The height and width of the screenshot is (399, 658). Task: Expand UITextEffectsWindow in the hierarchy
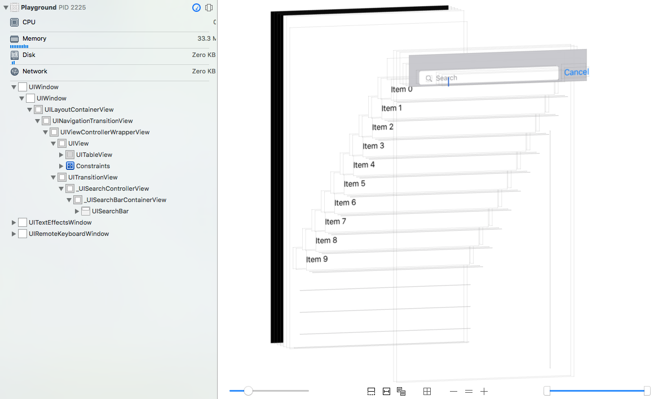[x=14, y=222]
